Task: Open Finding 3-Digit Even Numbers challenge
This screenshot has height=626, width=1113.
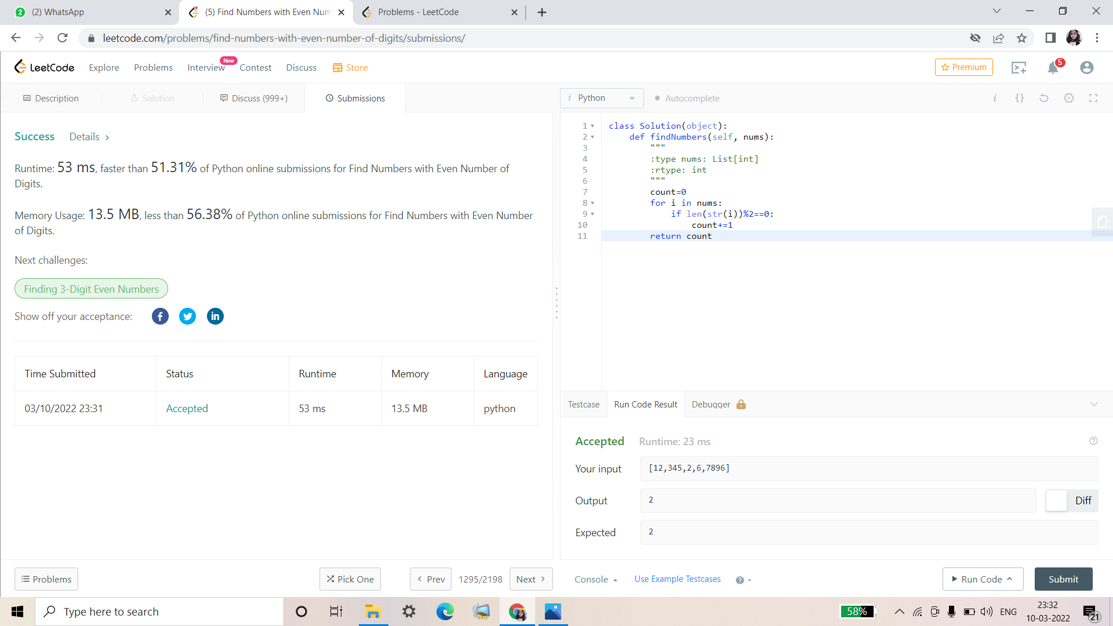Action: pyautogui.click(x=91, y=289)
